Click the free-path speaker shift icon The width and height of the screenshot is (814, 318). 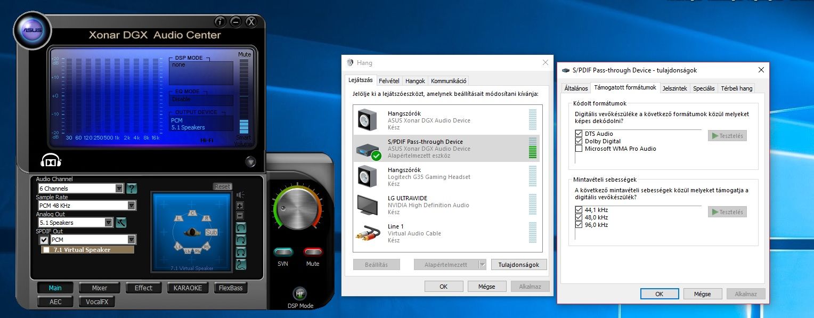[x=241, y=264]
